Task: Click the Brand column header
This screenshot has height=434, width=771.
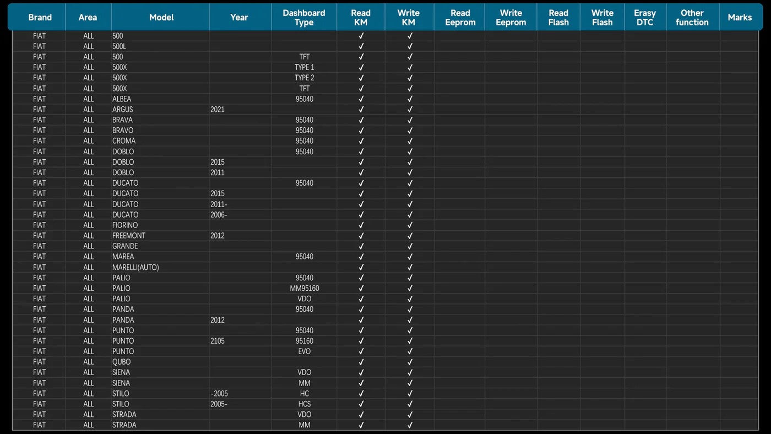Action: point(40,18)
